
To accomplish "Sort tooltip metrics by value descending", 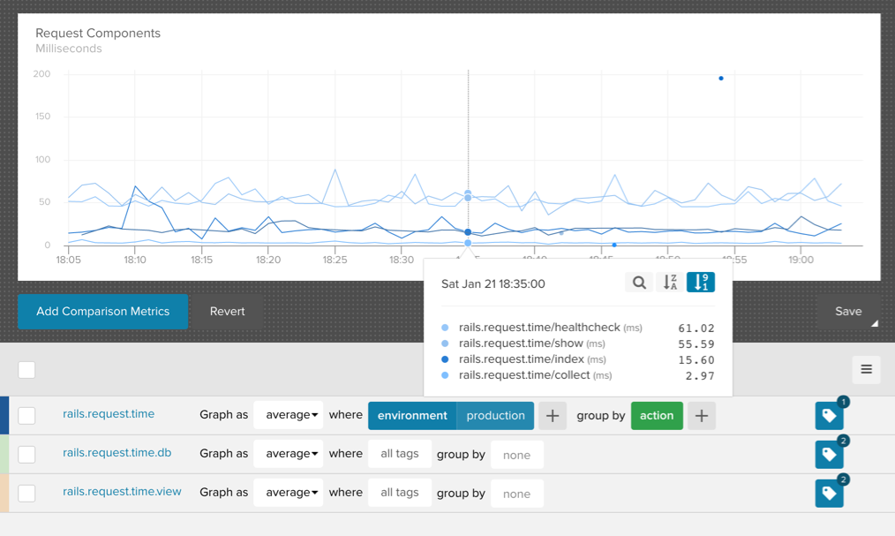I will coord(701,283).
